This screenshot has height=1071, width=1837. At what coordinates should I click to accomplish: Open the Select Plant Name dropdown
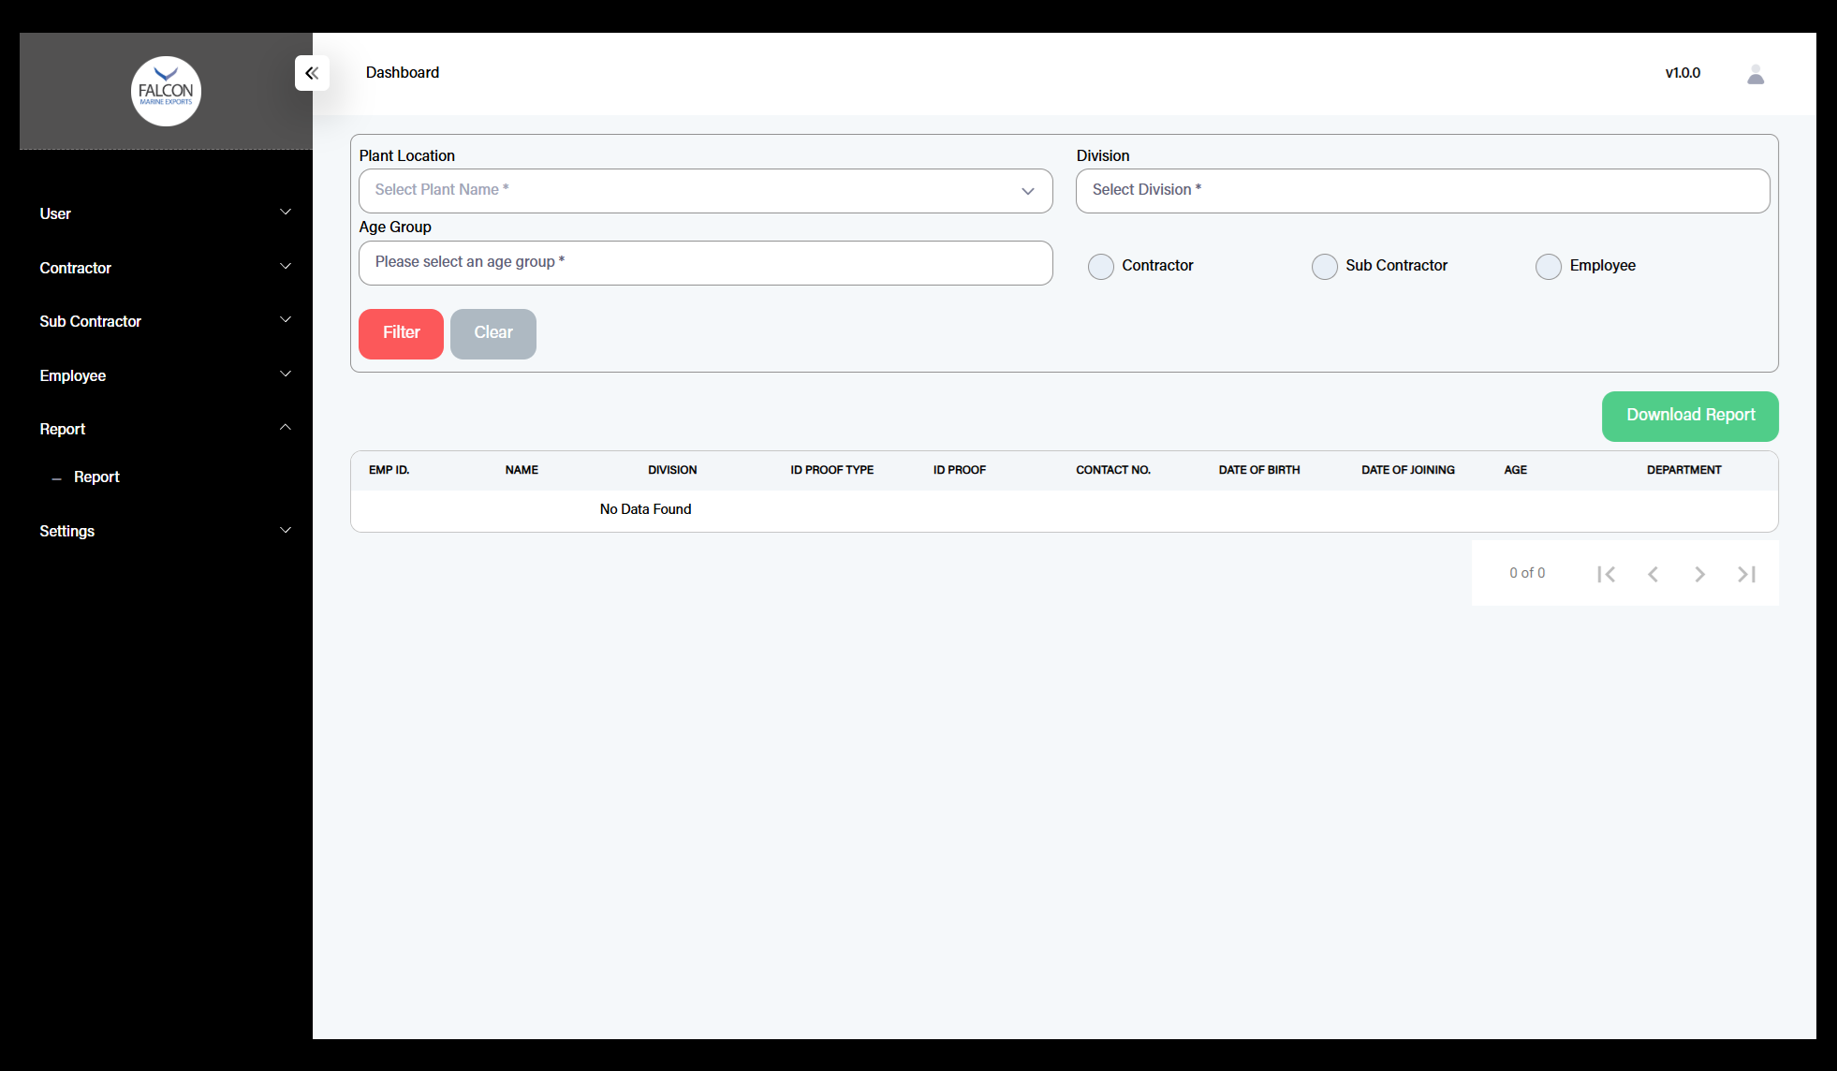coord(706,191)
